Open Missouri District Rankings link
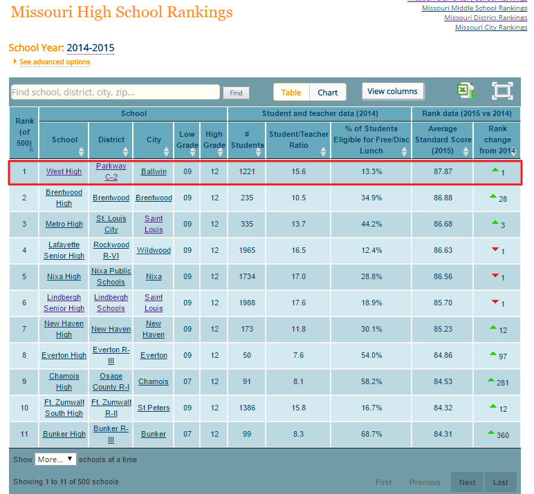The width and height of the screenshot is (534, 494). [486, 18]
